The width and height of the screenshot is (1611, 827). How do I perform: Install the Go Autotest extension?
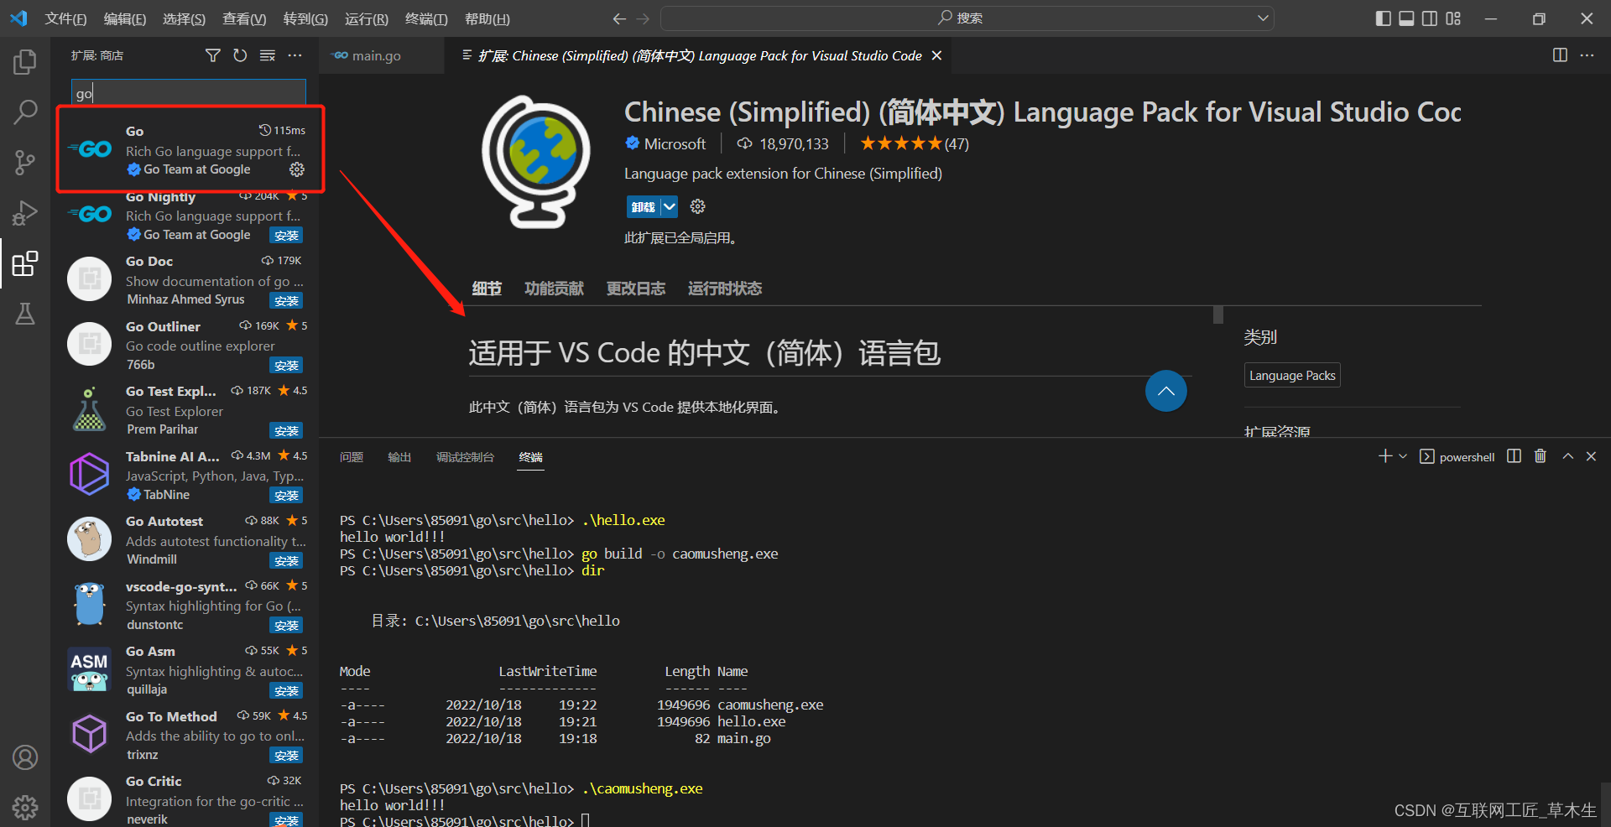point(286,561)
